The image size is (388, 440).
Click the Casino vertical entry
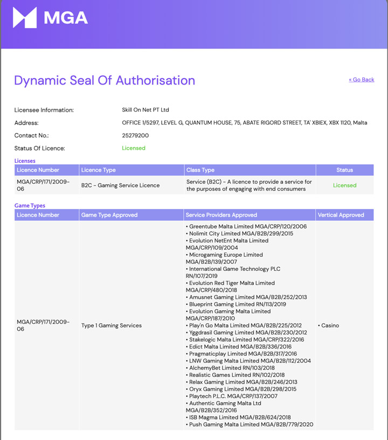[329, 325]
